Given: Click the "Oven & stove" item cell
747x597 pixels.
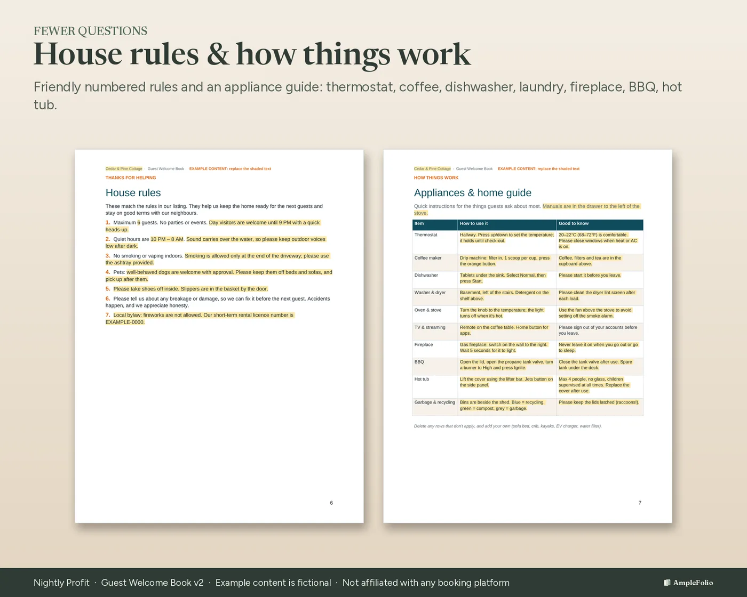Looking at the screenshot, I should [435, 314].
